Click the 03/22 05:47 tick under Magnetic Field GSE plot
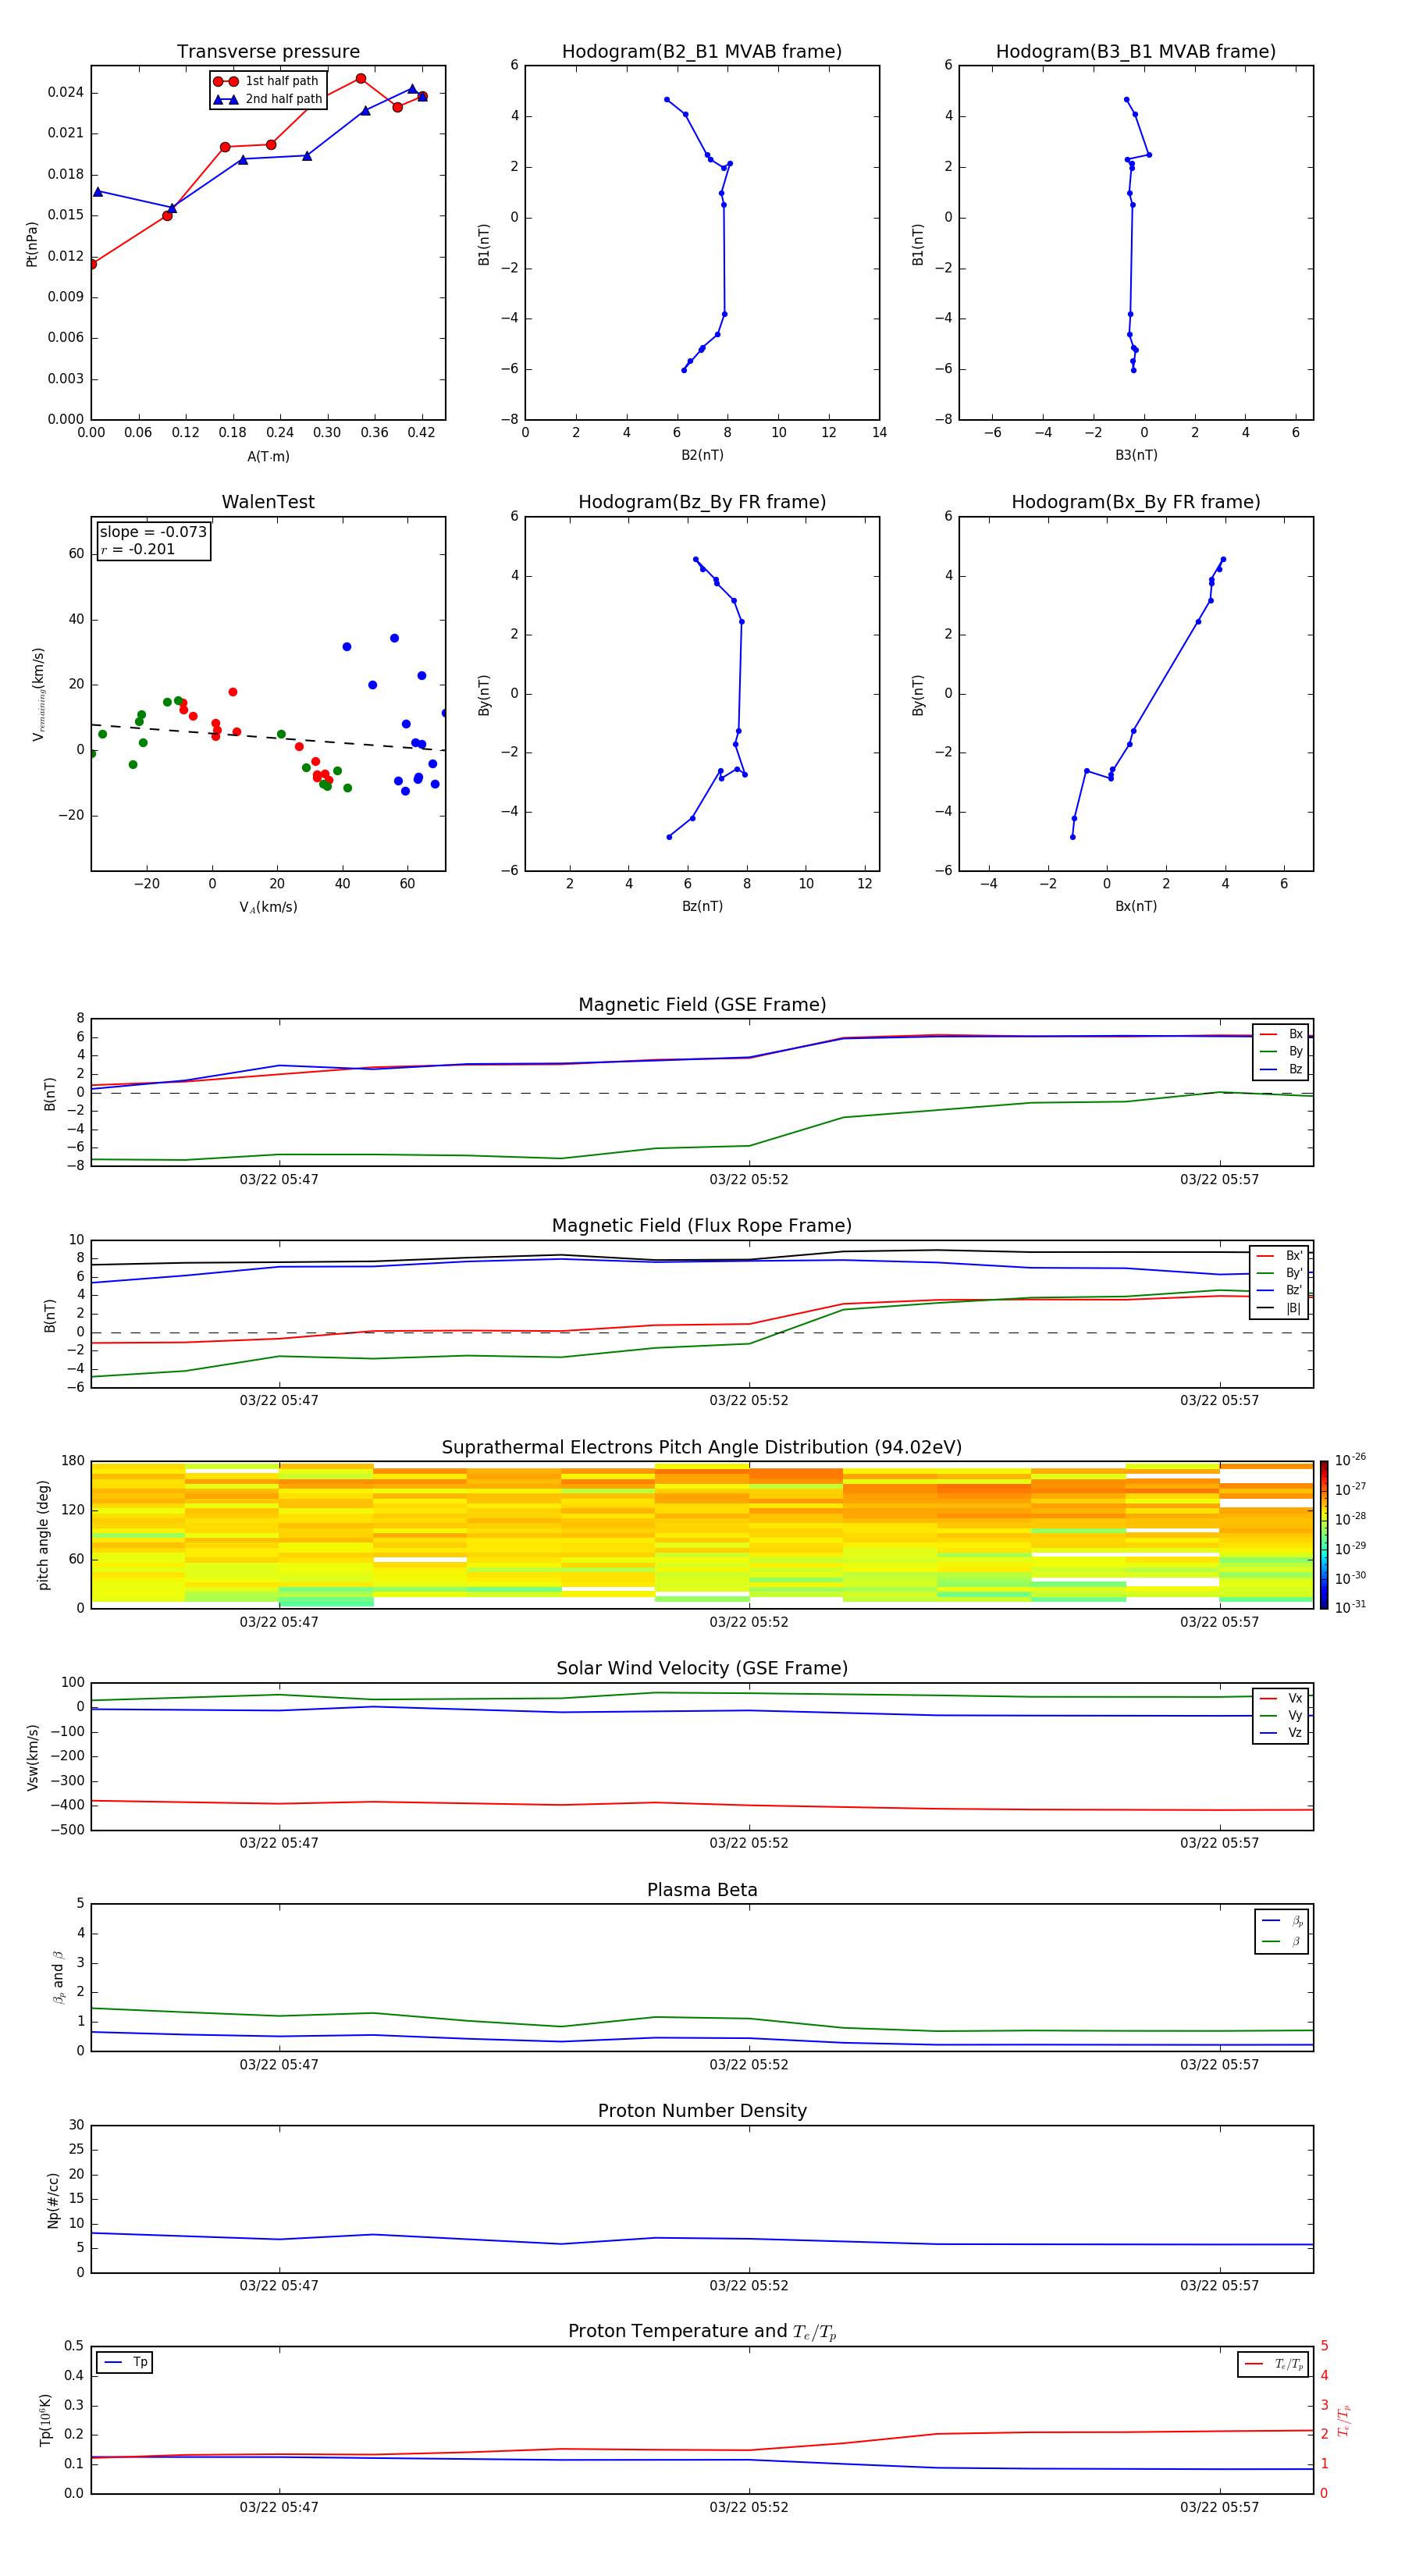This screenshot has width=1405, height=2576. pos(279,1180)
